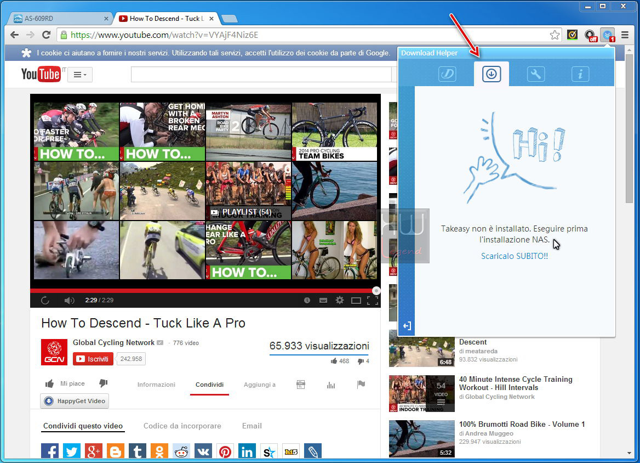Toggle theater mode on the player
This screenshot has width=640, height=463.
tap(356, 301)
